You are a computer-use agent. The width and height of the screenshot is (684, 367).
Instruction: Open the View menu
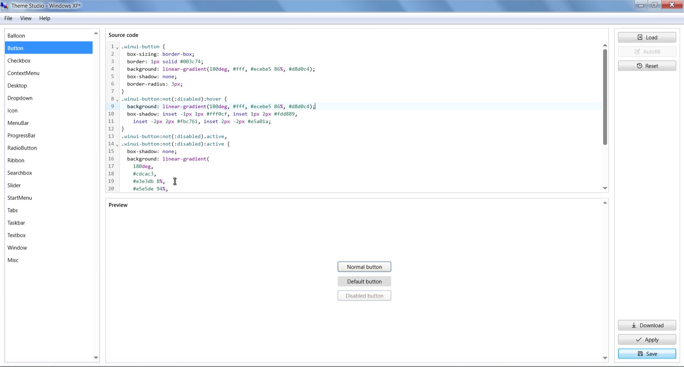pos(25,18)
